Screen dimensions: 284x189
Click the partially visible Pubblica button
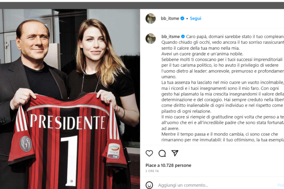(x=281, y=185)
